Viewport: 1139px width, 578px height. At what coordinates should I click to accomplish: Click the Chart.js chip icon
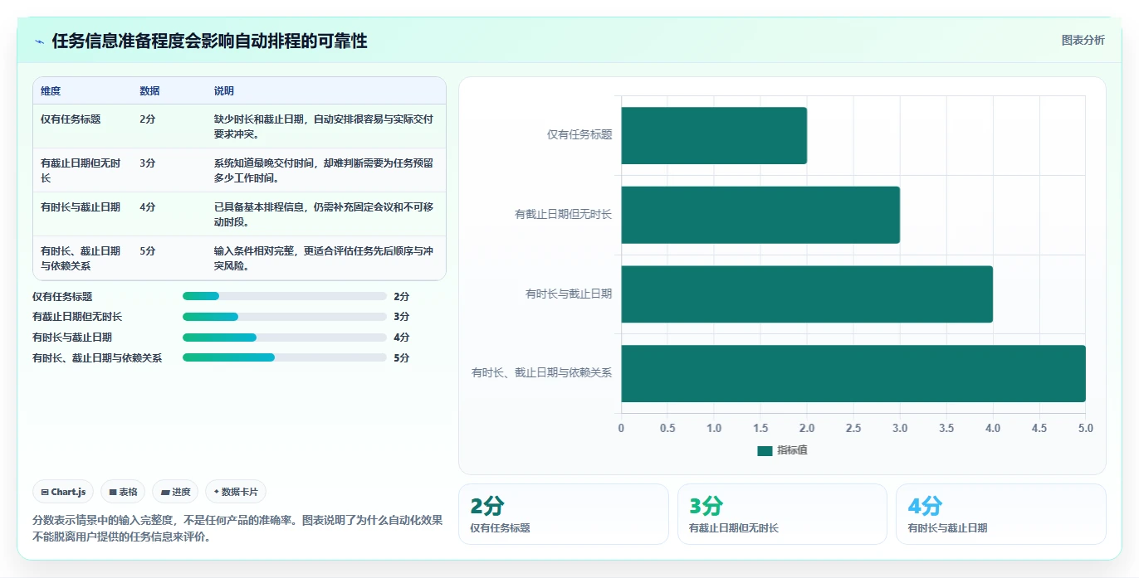click(45, 492)
